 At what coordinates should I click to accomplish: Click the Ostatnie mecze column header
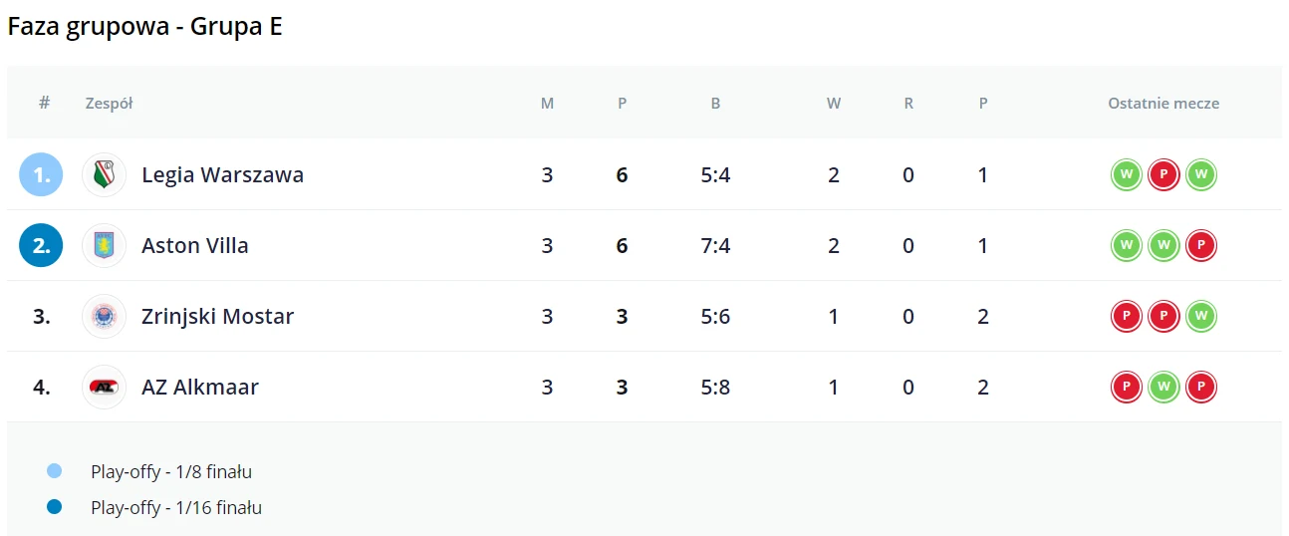[x=1163, y=104]
